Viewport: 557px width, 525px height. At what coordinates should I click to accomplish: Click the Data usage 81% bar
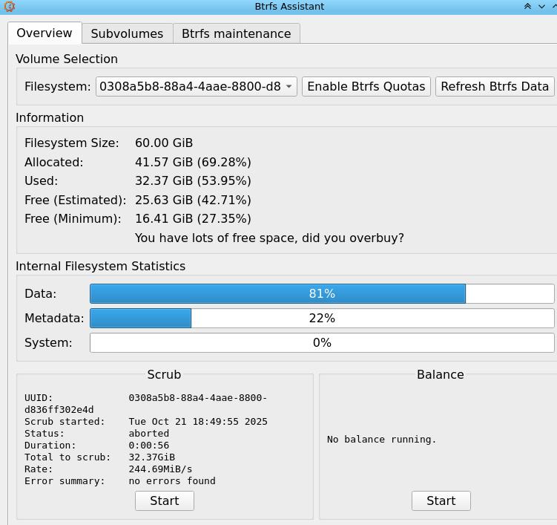[x=322, y=293]
